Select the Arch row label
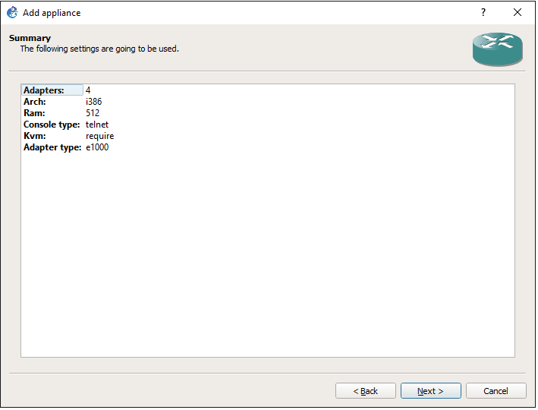 point(35,102)
